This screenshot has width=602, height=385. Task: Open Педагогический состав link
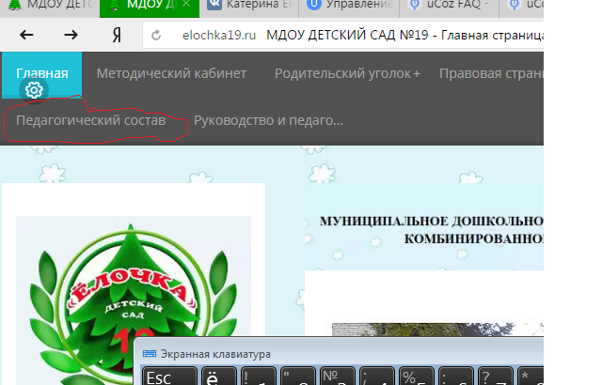point(90,121)
